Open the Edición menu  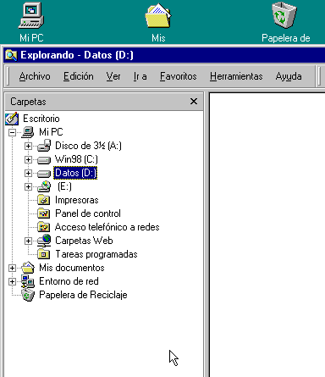point(79,76)
